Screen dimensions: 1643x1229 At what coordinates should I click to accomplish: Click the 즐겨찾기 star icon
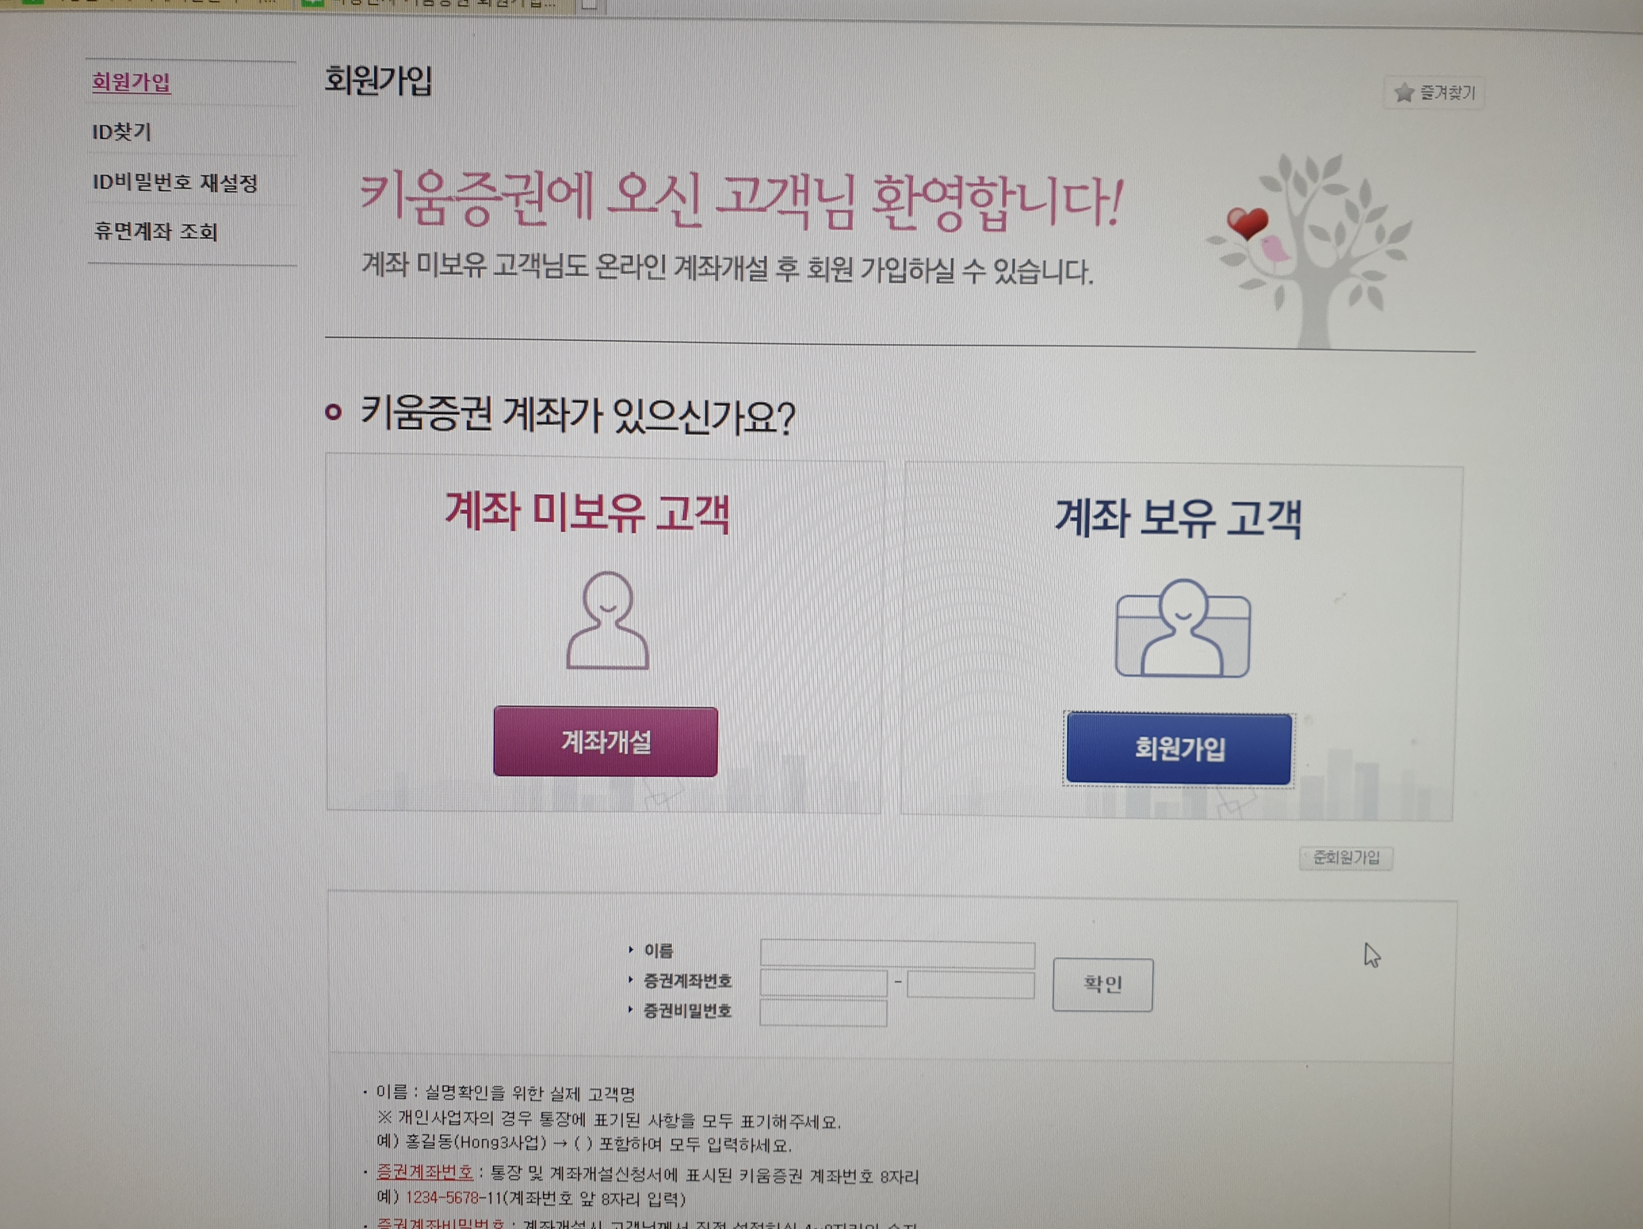pos(1404,93)
